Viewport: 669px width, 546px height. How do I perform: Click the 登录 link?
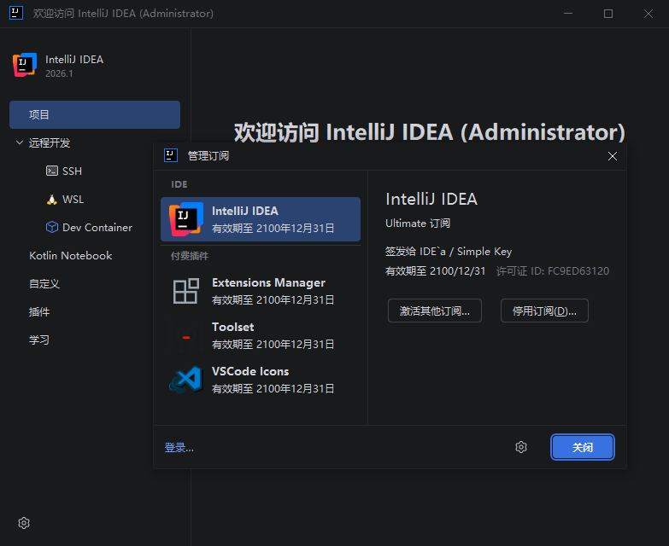(x=179, y=447)
